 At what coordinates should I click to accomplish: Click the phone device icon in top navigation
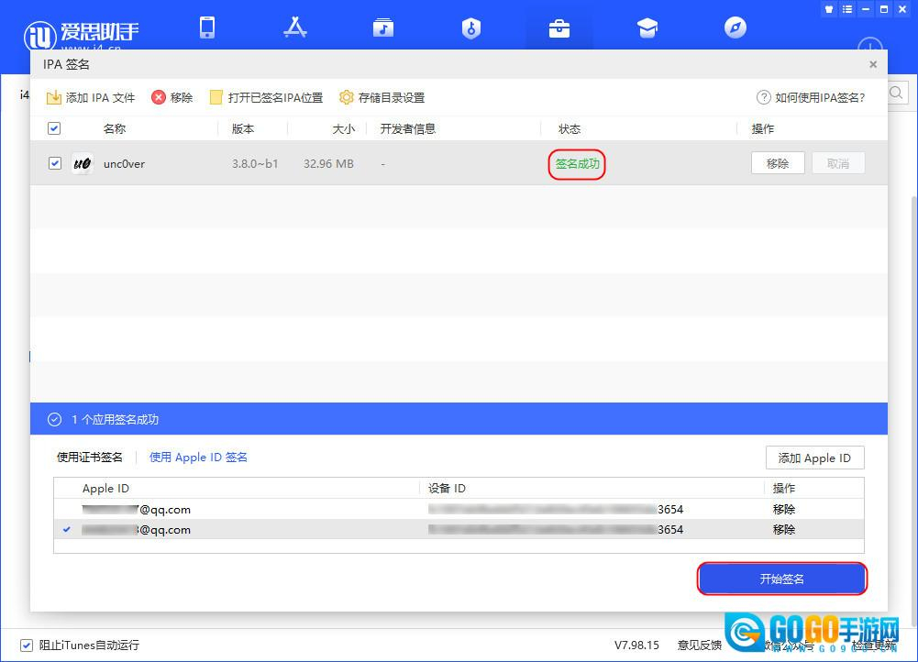click(207, 28)
